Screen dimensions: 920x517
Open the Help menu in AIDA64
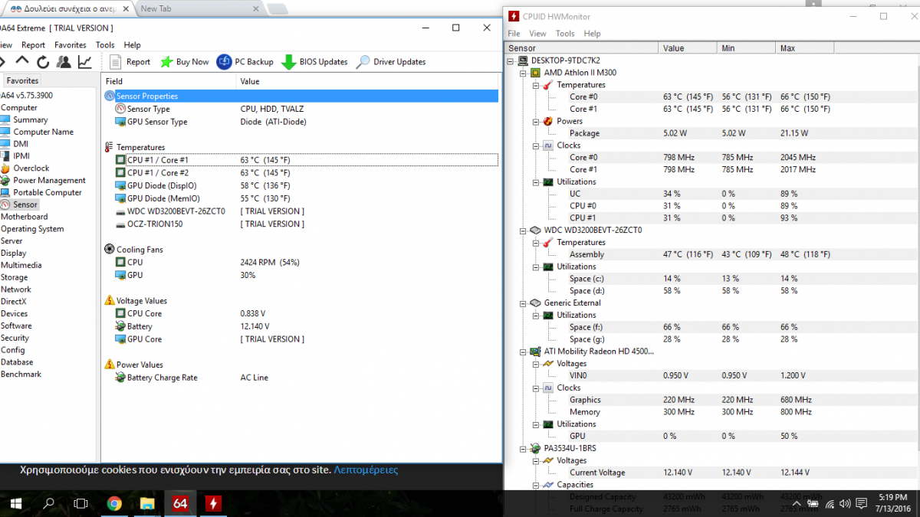pos(132,45)
